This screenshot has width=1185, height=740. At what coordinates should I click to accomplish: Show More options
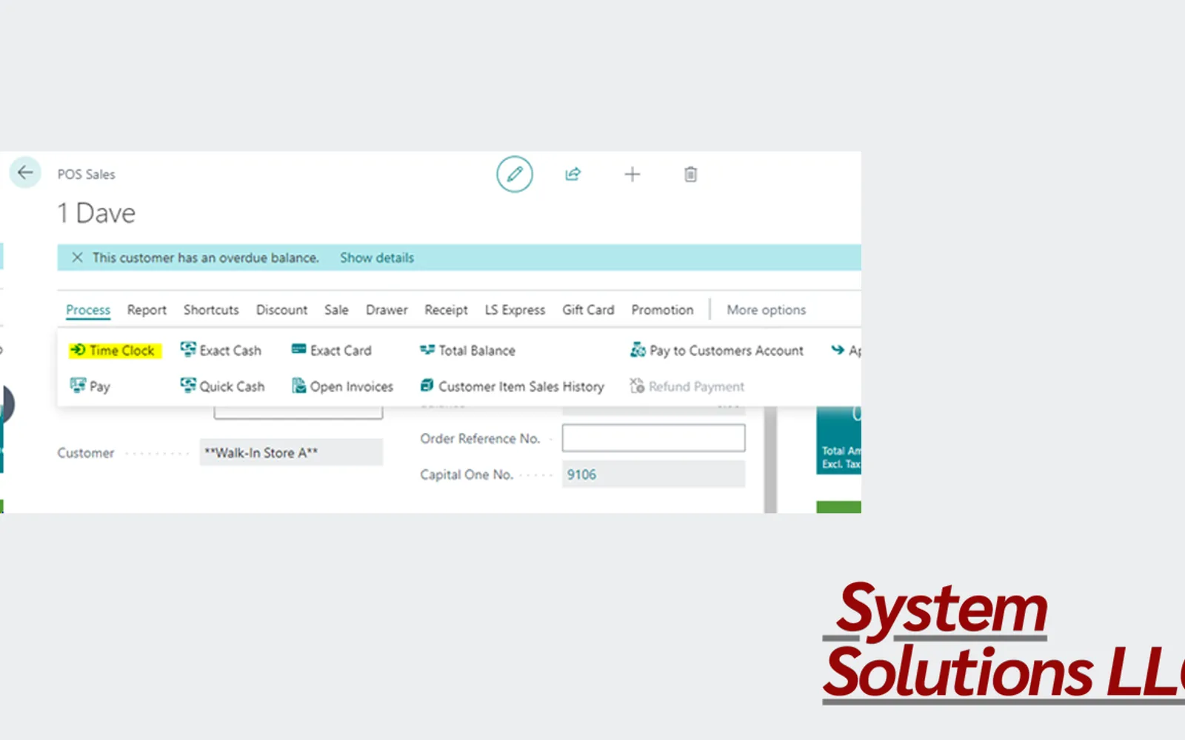click(766, 310)
